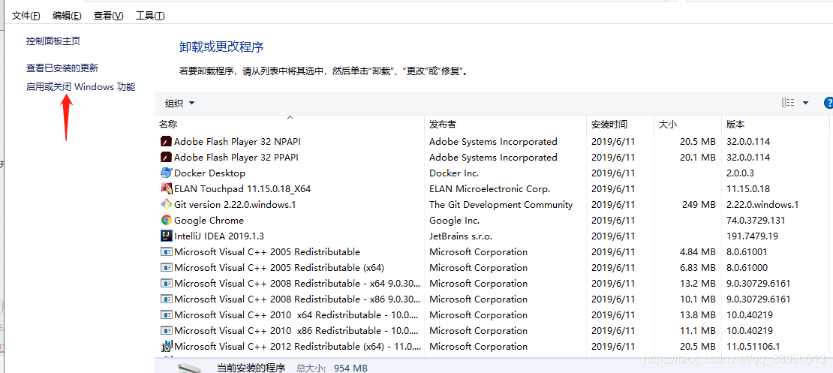Open the 工具(T) menu

point(150,16)
